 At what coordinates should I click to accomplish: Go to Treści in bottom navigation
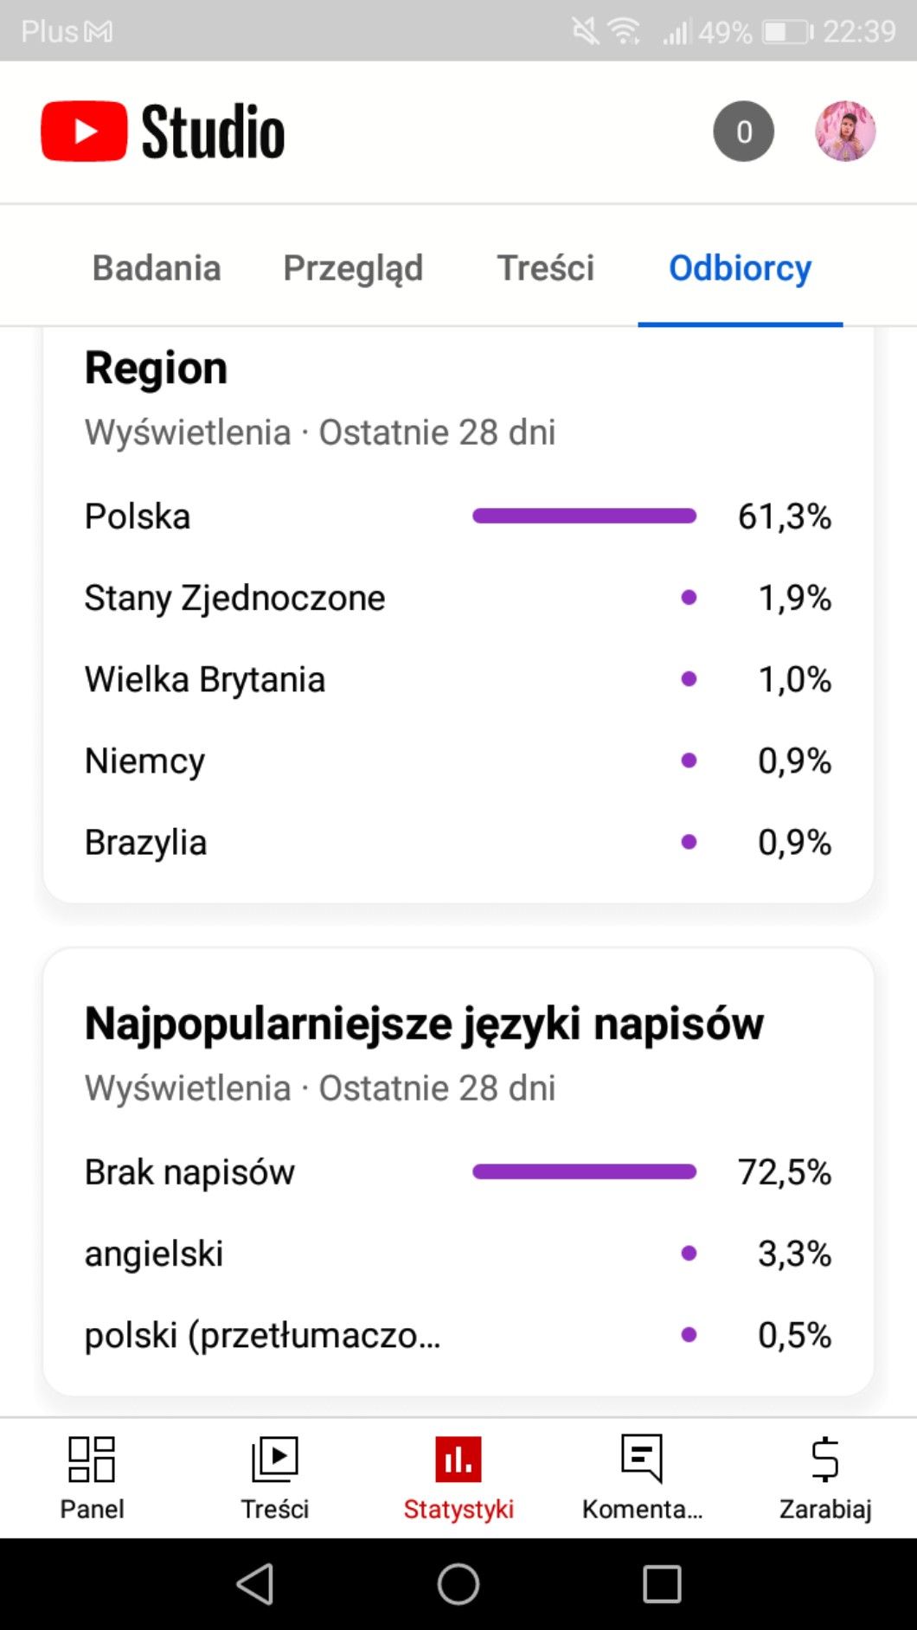pos(275,1460)
